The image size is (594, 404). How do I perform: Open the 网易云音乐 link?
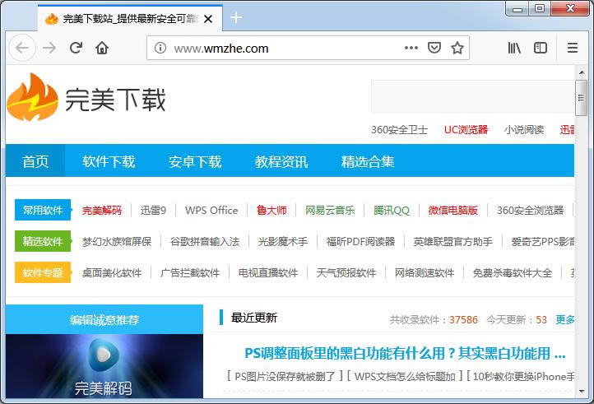[x=330, y=210]
